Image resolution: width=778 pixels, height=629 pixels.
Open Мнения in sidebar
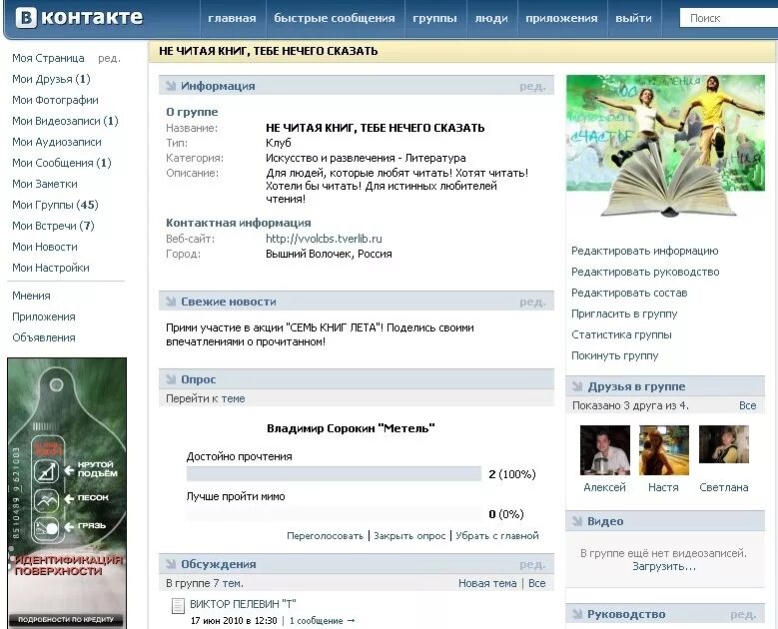(x=31, y=296)
